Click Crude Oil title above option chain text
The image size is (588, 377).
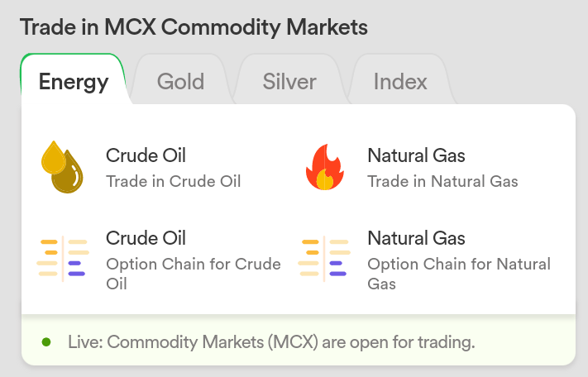pyautogui.click(x=146, y=238)
